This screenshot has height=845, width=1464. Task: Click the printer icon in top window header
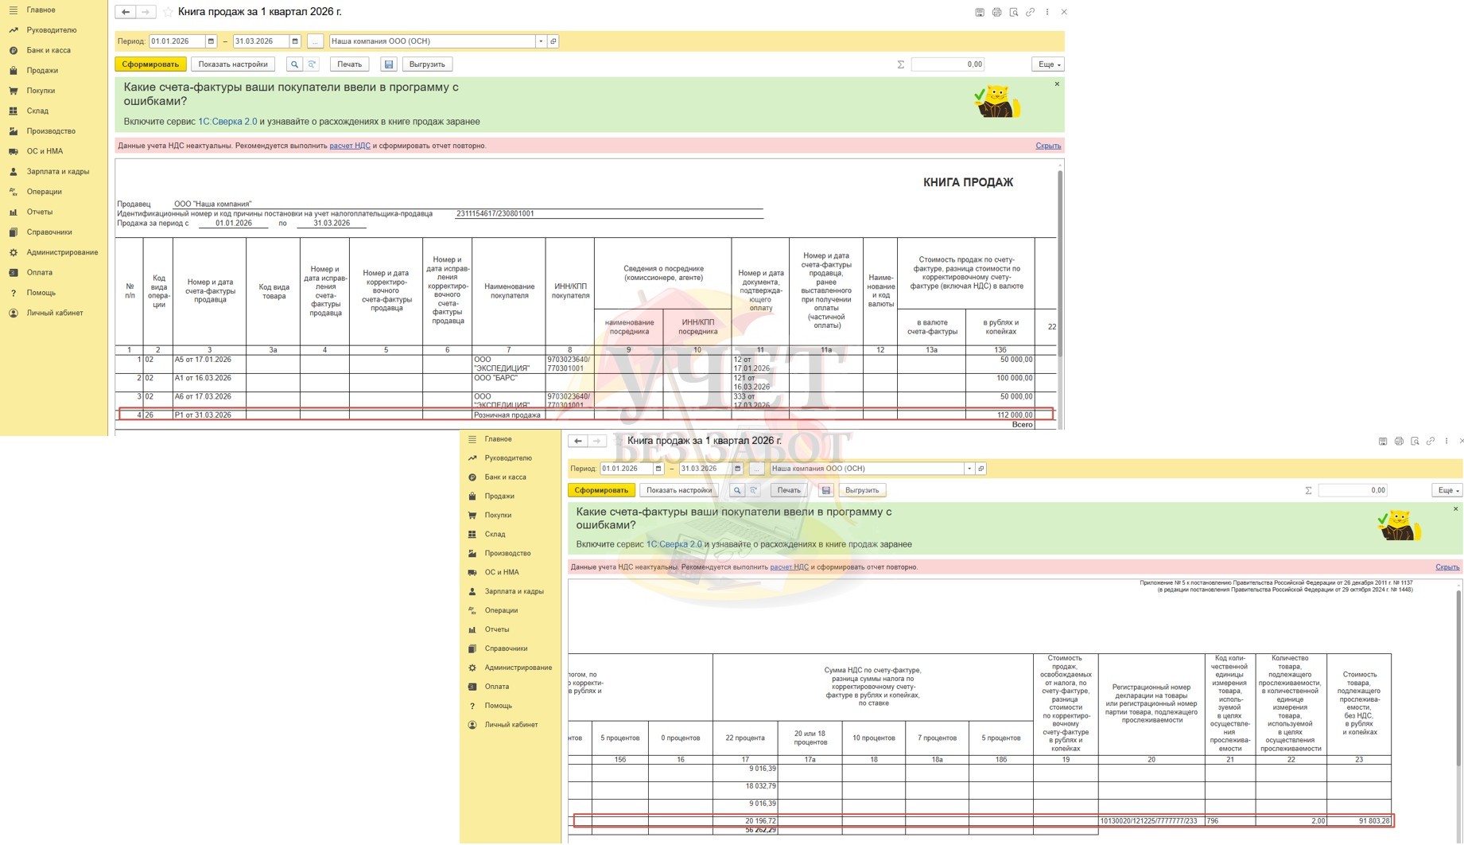point(996,12)
